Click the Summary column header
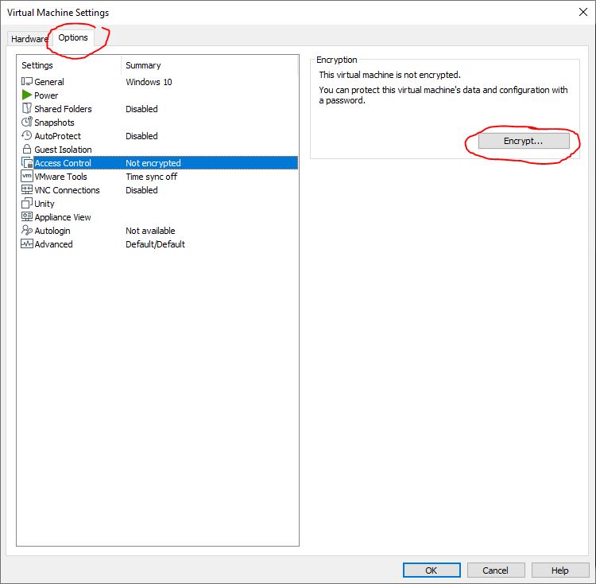 (143, 65)
